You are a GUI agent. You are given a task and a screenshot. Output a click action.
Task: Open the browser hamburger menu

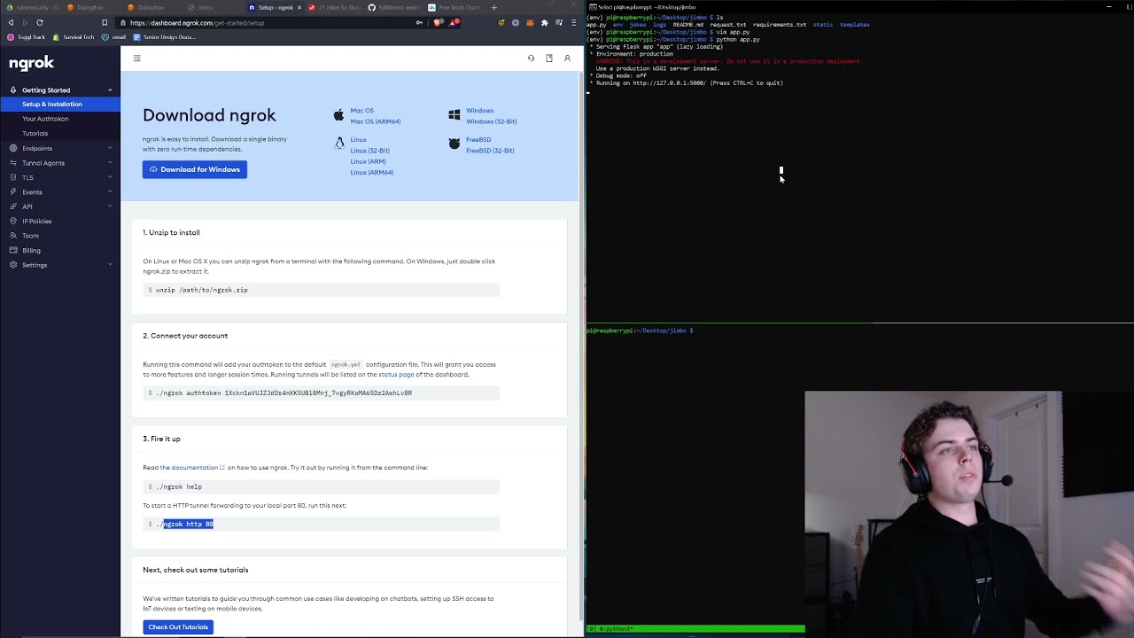point(573,22)
